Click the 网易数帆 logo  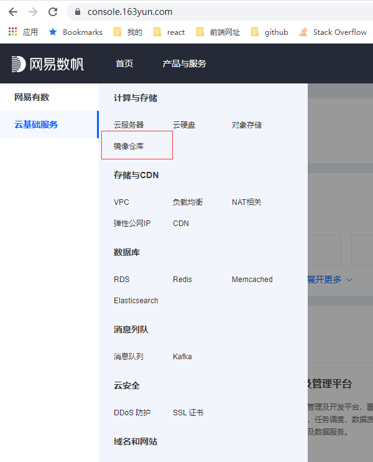pos(48,64)
